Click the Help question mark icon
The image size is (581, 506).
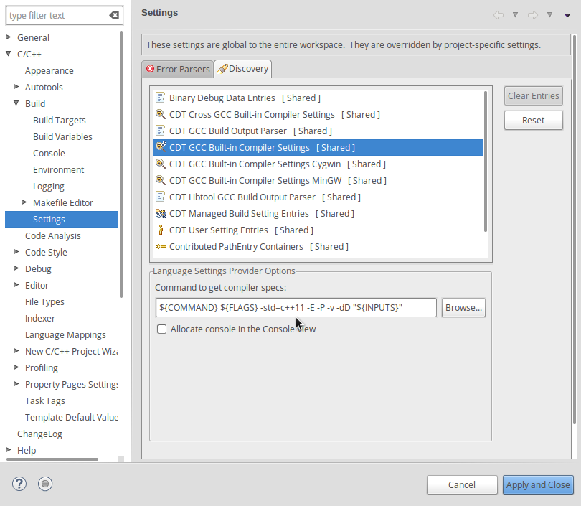[19, 484]
